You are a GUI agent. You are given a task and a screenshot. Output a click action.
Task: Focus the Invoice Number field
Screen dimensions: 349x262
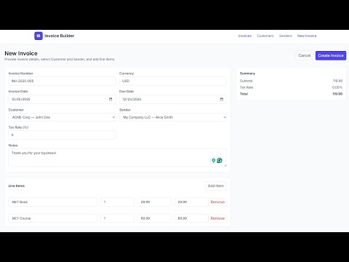[62, 81]
